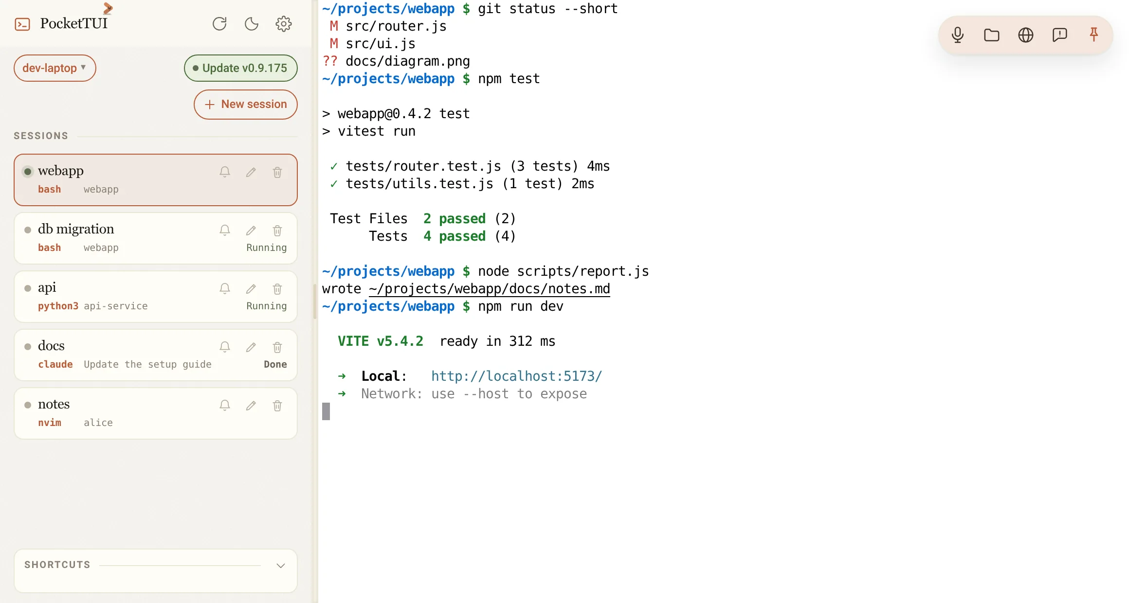Click the Update v0.9.175 button
The height and width of the screenshot is (603, 1129).
pos(241,68)
